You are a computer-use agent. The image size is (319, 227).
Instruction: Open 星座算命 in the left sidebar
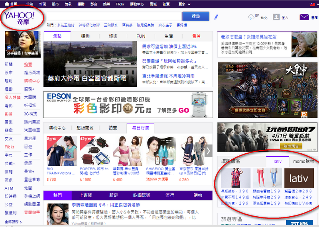click(32, 180)
